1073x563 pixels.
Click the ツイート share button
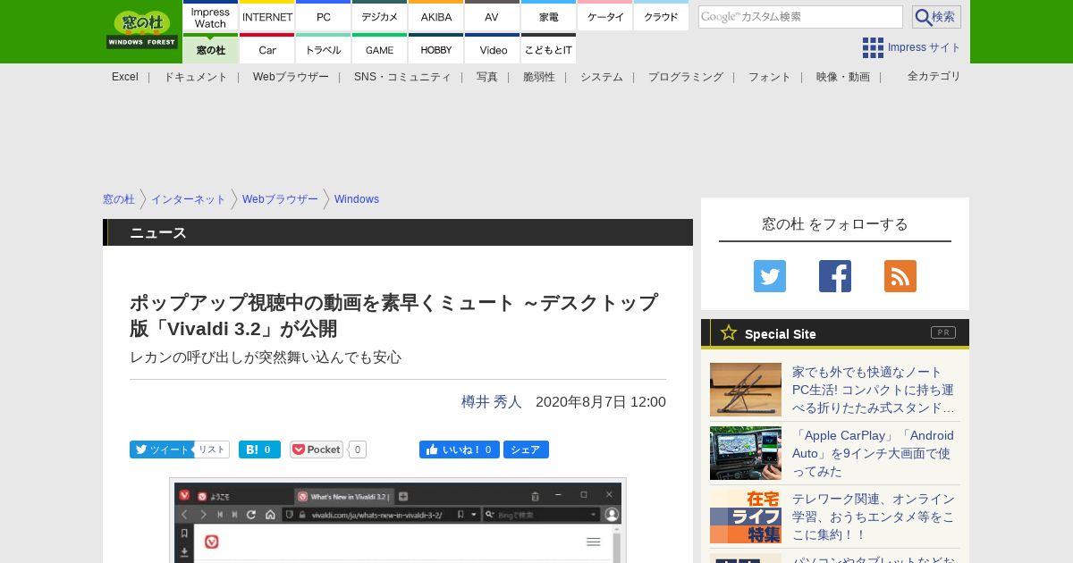click(160, 450)
